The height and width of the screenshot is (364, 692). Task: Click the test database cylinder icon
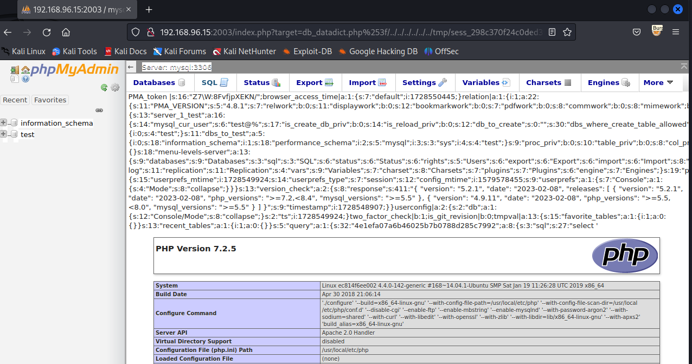point(14,134)
